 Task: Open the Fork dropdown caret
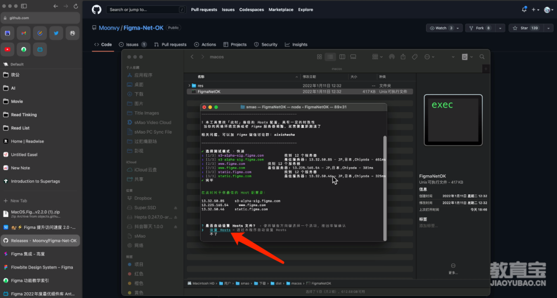500,28
